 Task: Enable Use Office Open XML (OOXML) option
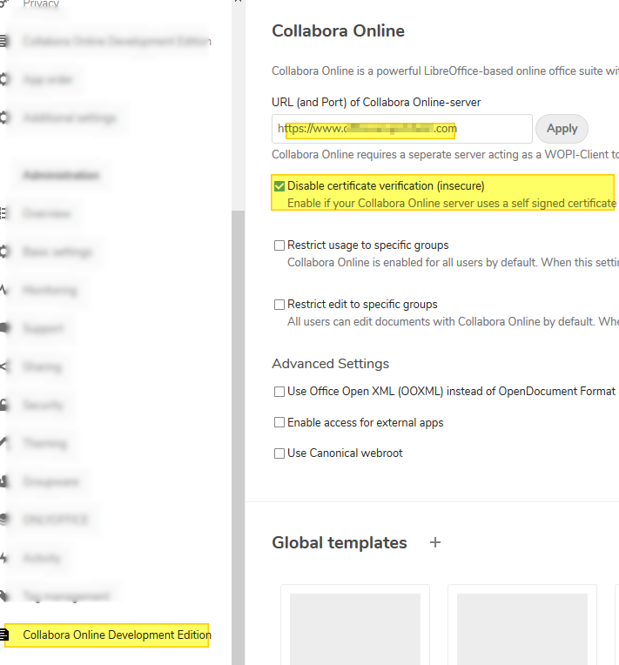279,392
